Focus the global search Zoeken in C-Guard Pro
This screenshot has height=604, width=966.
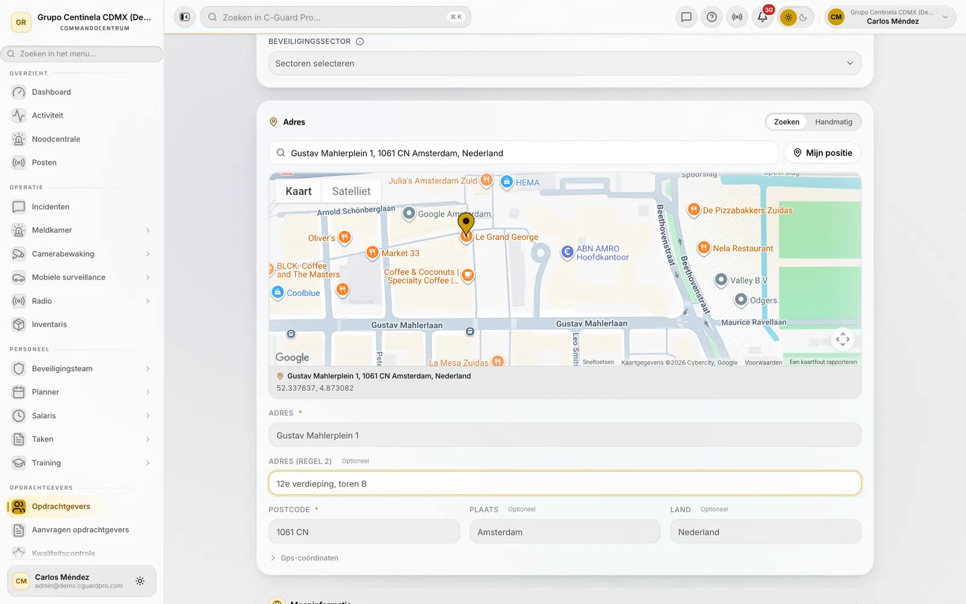[x=336, y=17]
